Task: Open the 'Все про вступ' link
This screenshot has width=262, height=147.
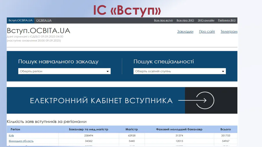Action: tap(163, 20)
